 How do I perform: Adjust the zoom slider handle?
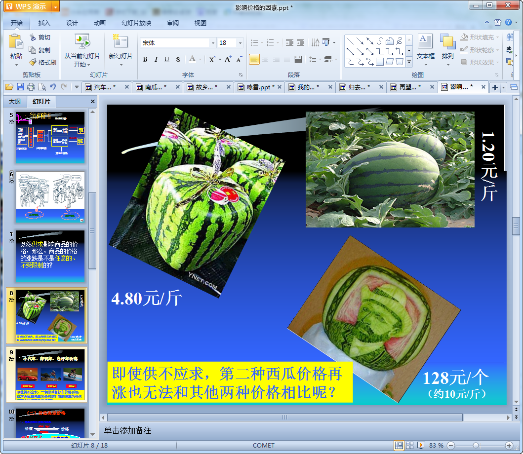(476, 445)
